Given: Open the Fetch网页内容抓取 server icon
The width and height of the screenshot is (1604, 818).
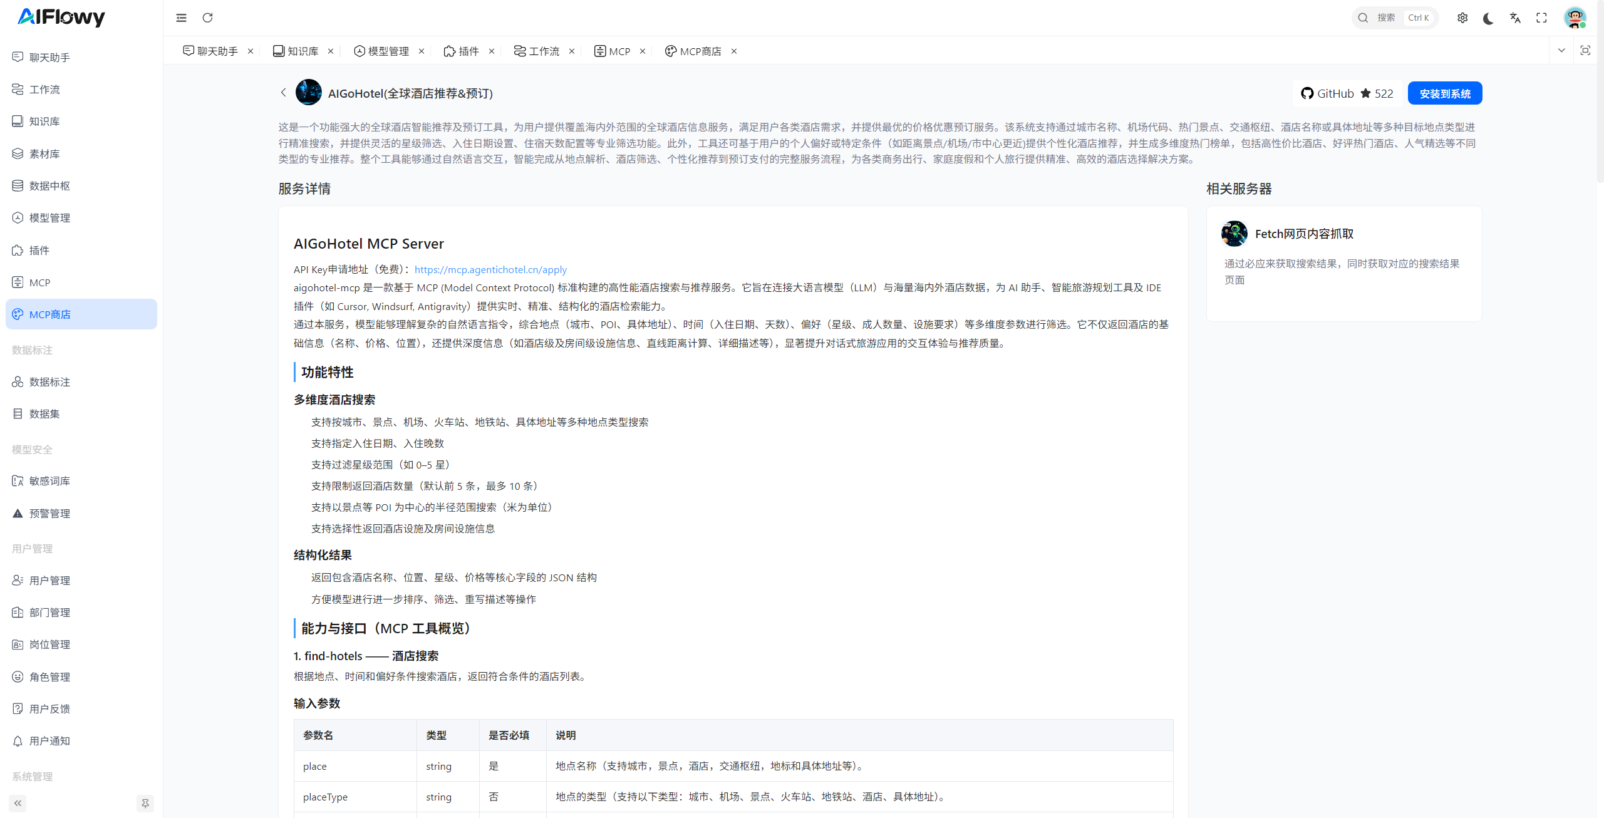Looking at the screenshot, I should point(1234,234).
